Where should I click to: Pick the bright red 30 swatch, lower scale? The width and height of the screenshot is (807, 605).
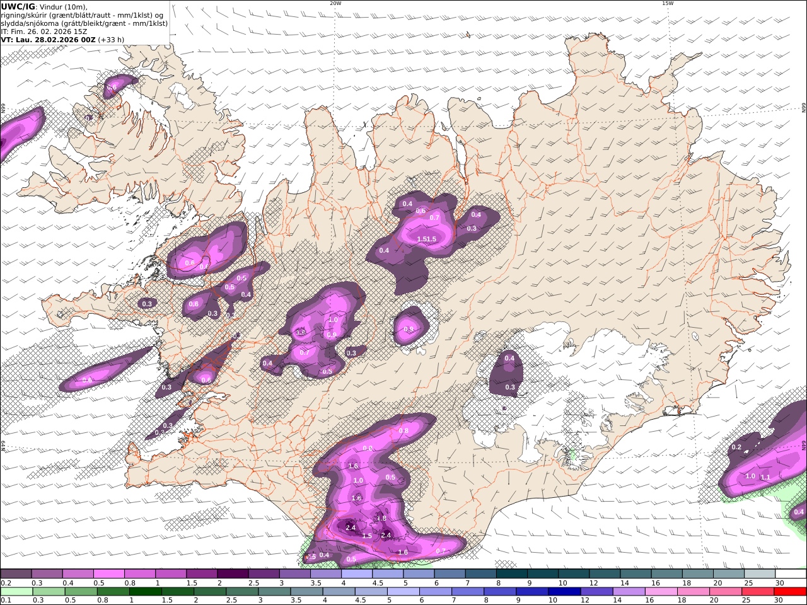tap(789, 591)
